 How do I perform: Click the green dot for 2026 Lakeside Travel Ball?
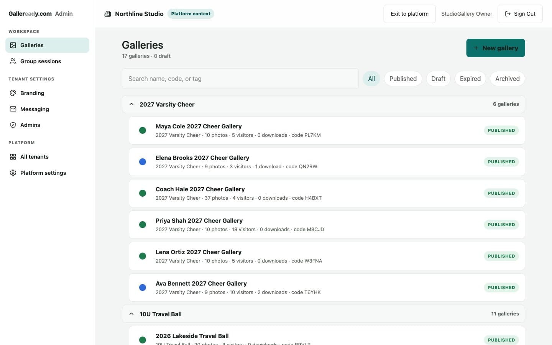[x=143, y=340]
